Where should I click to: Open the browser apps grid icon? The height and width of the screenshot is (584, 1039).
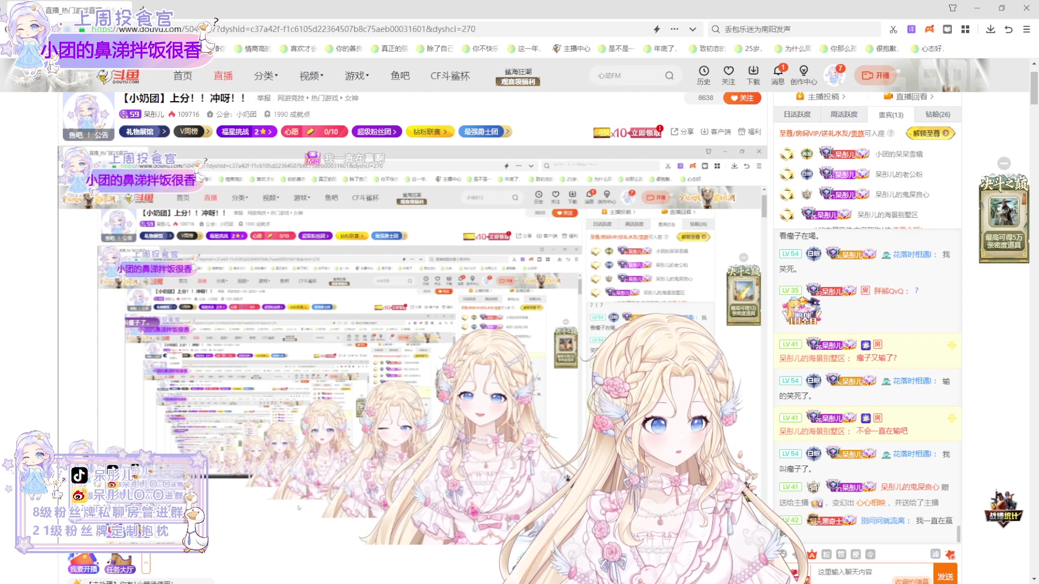(x=965, y=29)
